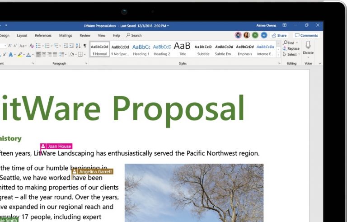
Task: Toggle Center paragraph alignment
Action: click(x=44, y=54)
